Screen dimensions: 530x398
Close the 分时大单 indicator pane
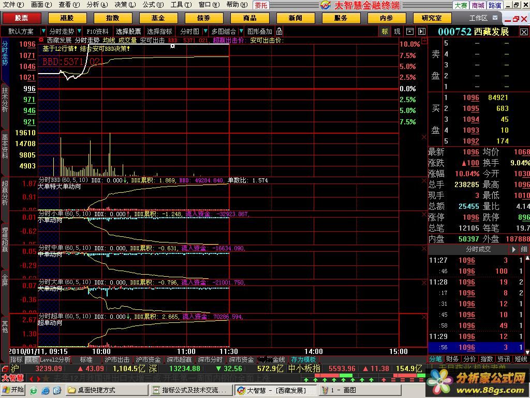pos(424,282)
